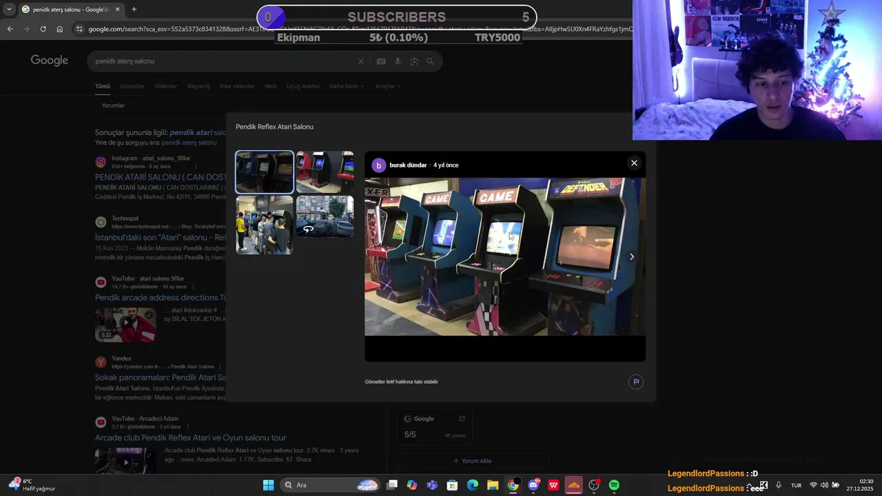
Task: Switch to the Web tab
Action: pos(271,86)
